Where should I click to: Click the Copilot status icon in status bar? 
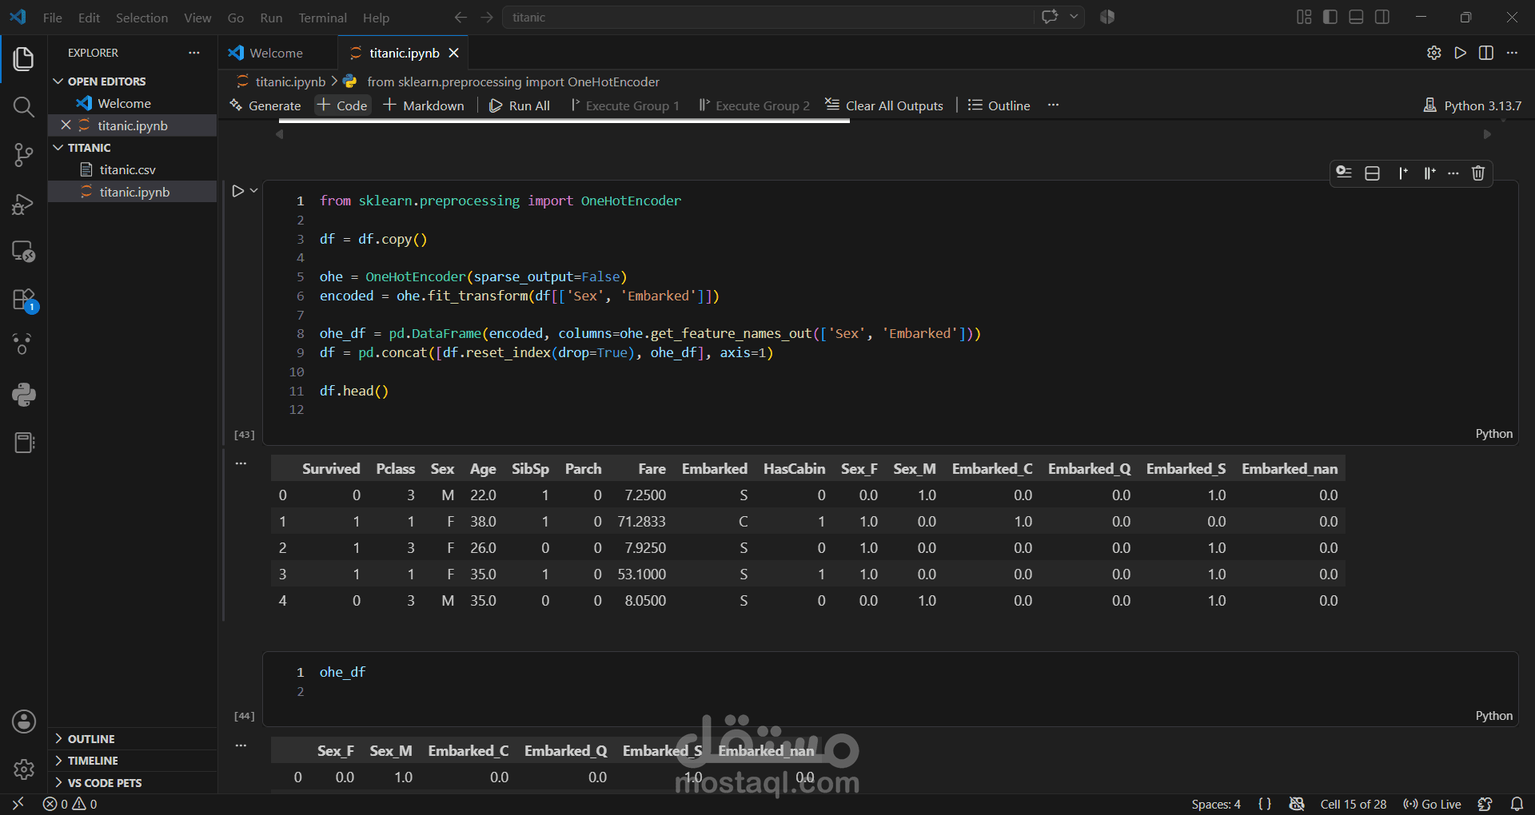[x=1297, y=804]
